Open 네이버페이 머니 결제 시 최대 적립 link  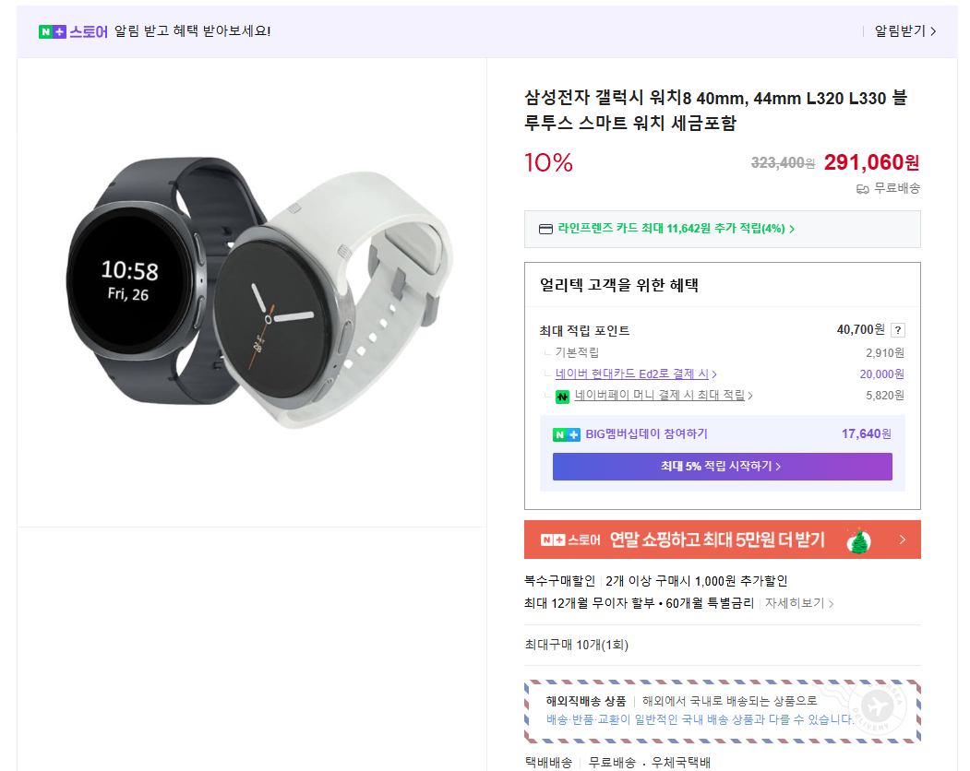click(x=663, y=396)
